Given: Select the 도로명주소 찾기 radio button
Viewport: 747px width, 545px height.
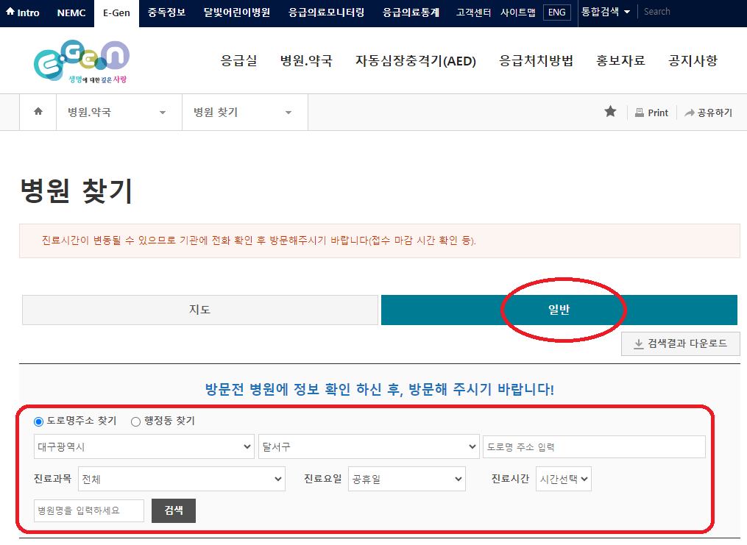Looking at the screenshot, I should tap(36, 421).
